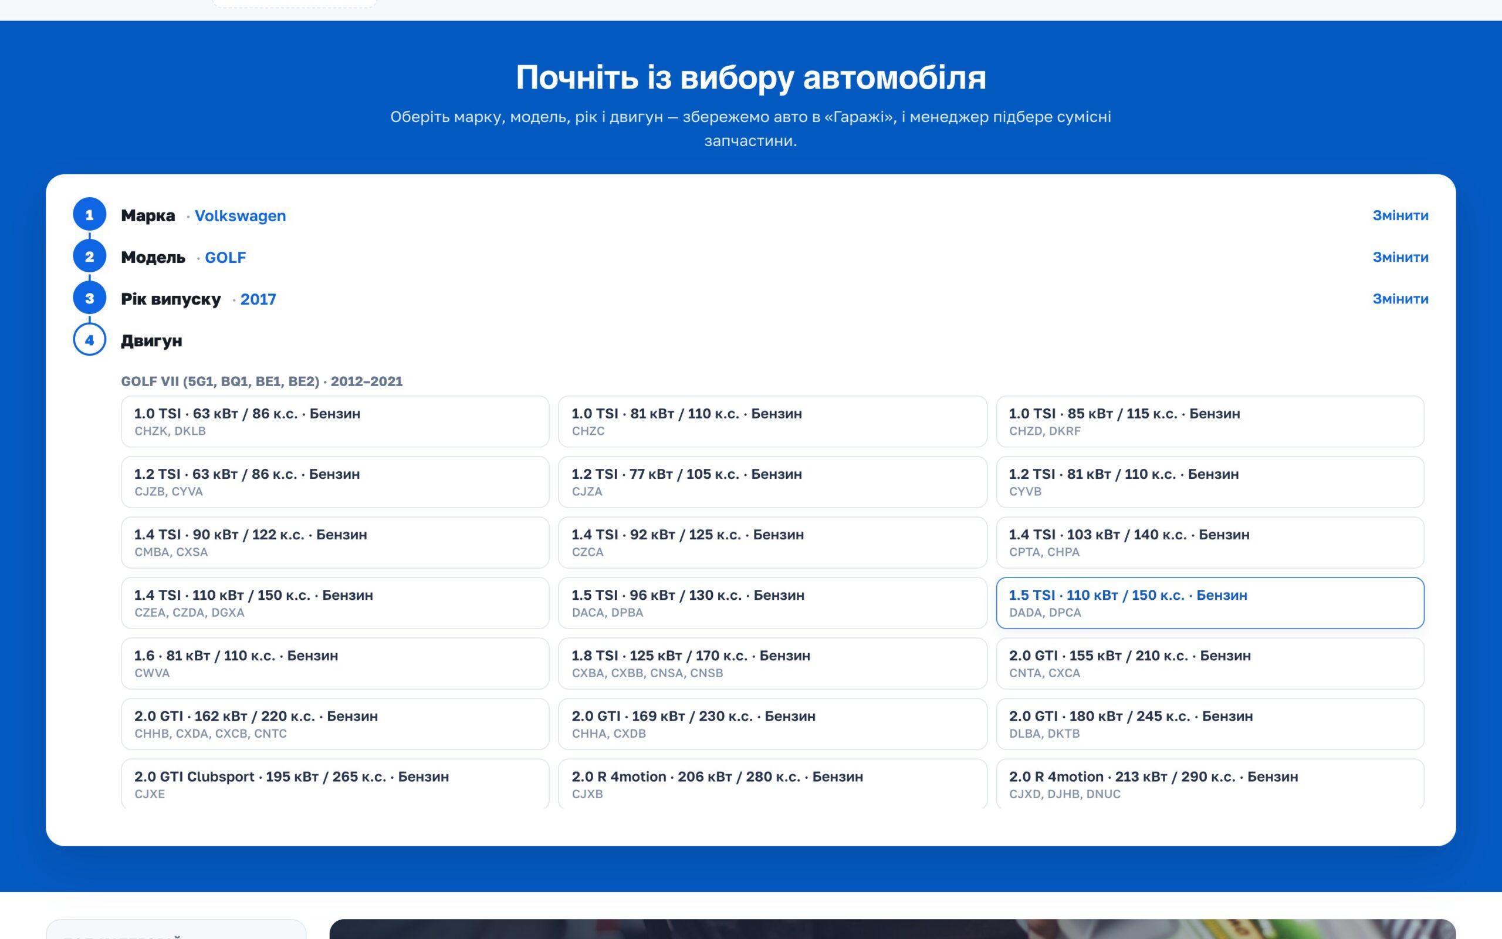Click step 3 circle for Рік випуску

(89, 298)
